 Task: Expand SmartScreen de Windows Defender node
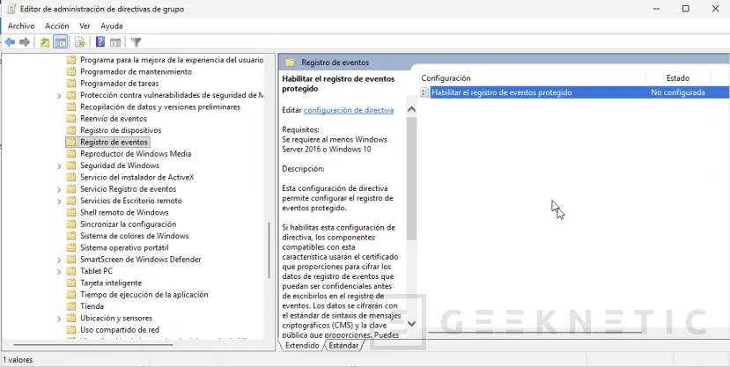pyautogui.click(x=59, y=260)
